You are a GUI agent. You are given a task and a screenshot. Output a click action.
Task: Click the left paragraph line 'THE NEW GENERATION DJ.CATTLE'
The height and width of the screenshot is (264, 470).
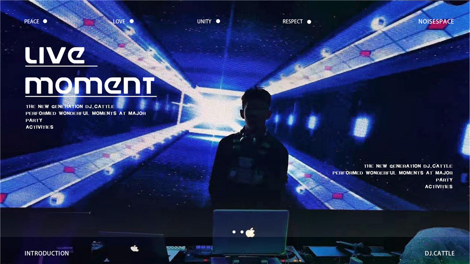click(70, 106)
